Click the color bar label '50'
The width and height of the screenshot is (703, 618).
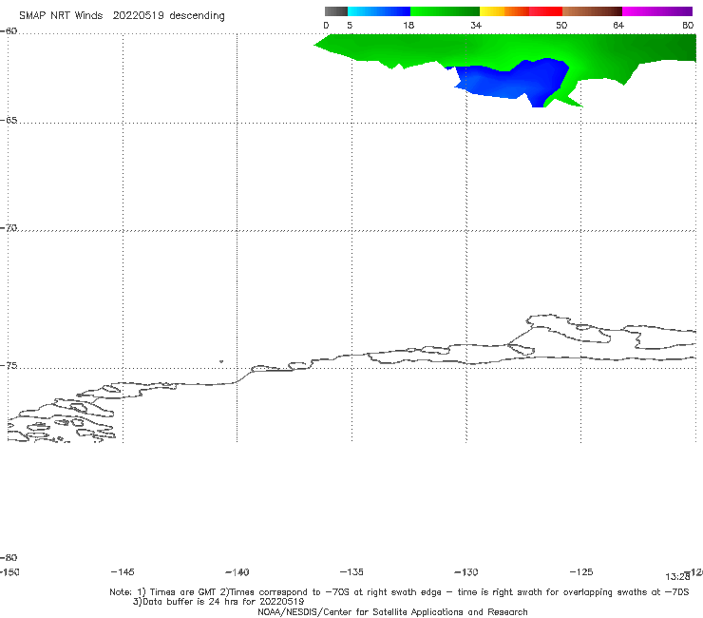coord(561,25)
